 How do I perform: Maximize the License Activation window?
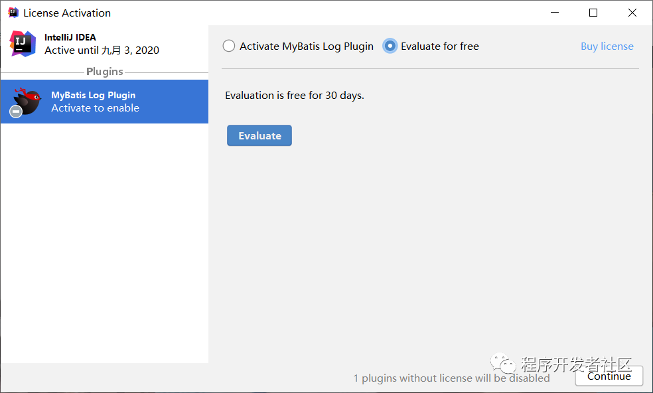593,13
